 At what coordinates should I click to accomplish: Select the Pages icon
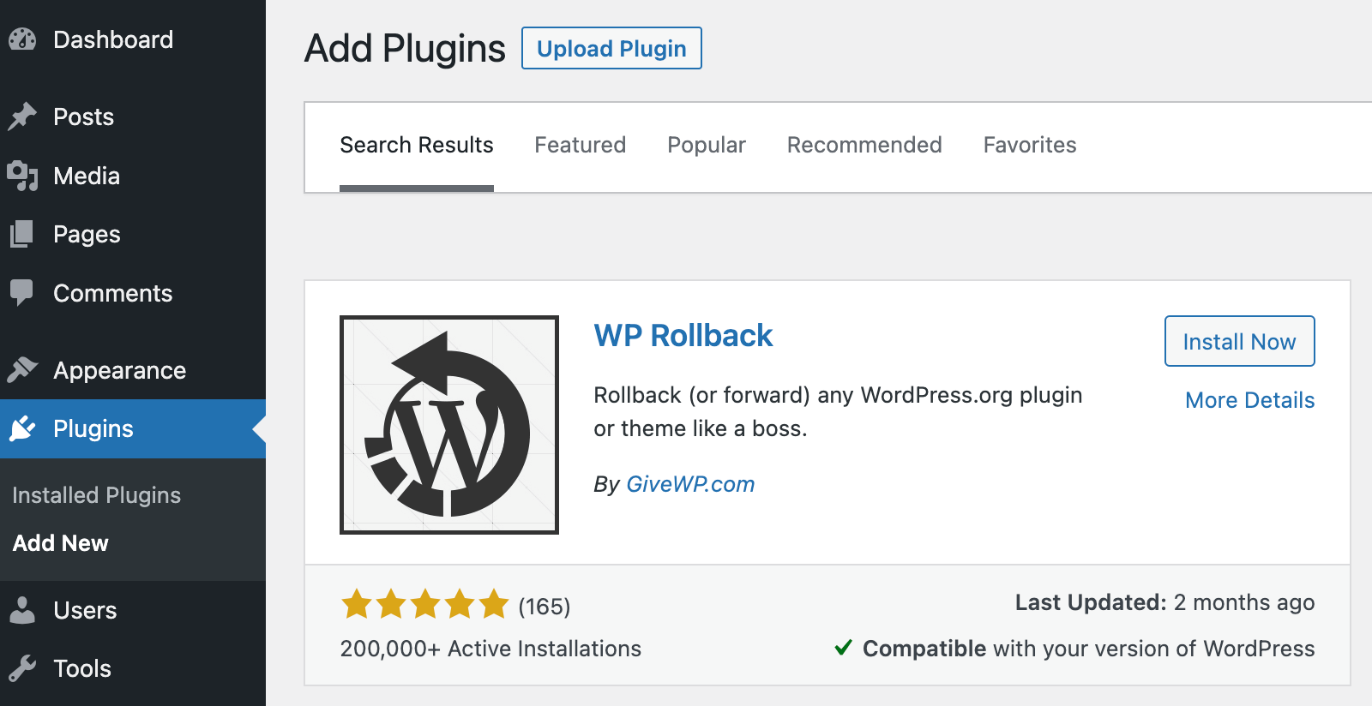(22, 234)
